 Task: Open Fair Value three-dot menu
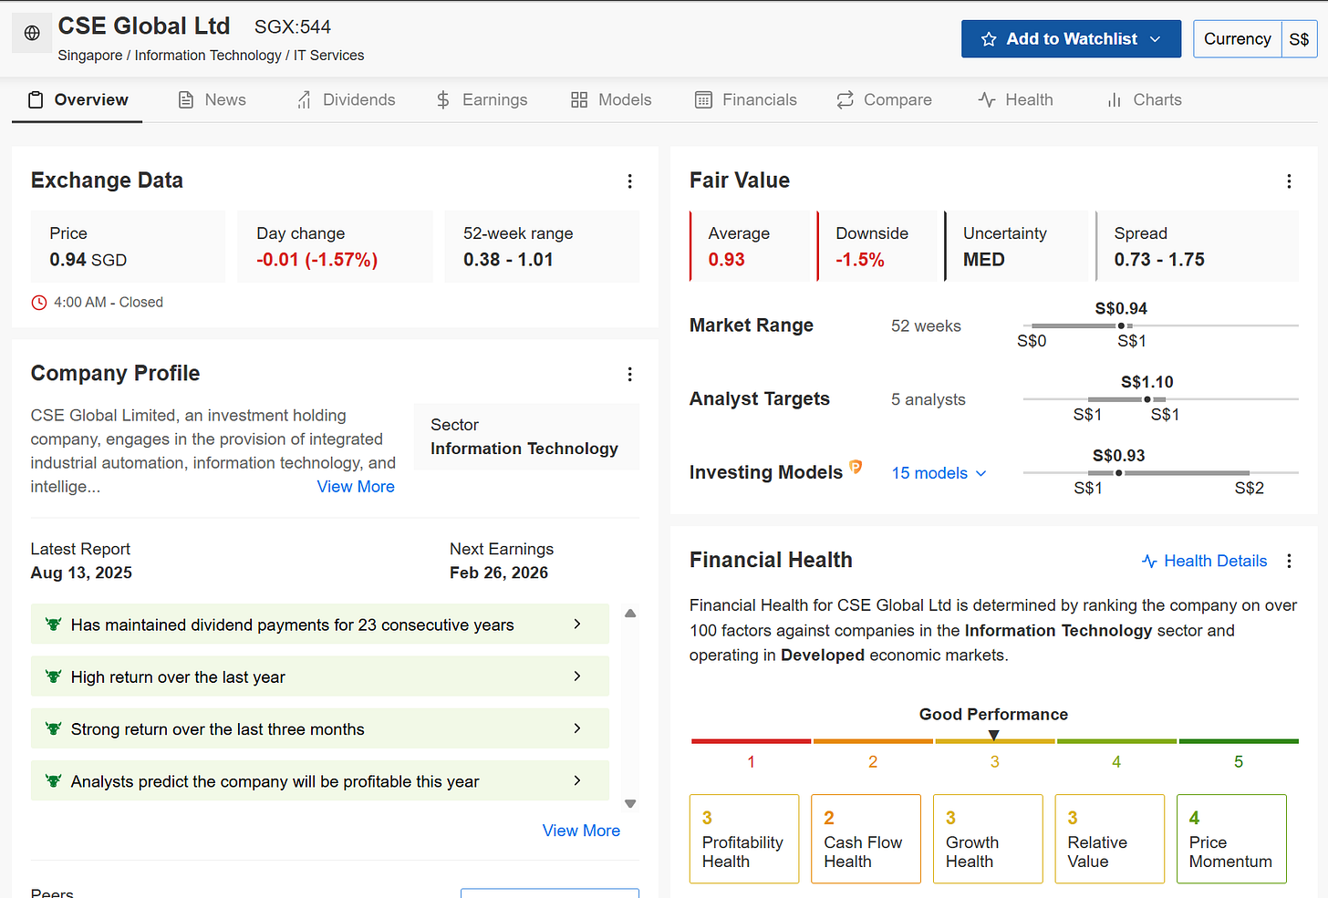[x=1289, y=181]
